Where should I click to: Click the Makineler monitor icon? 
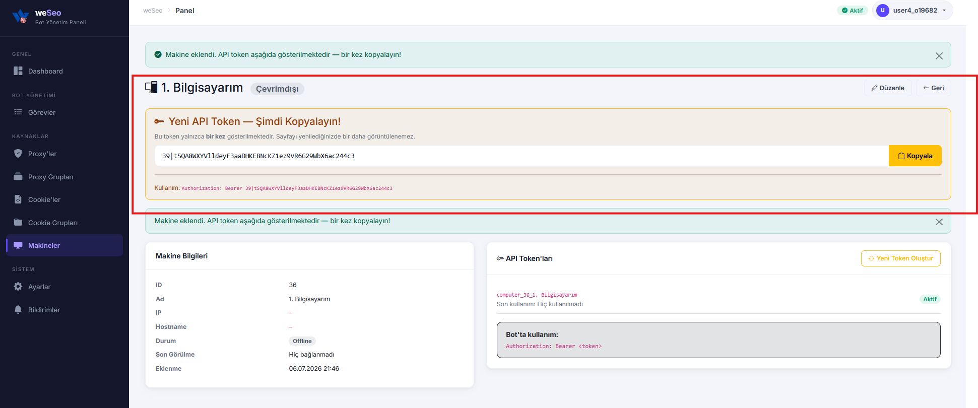(x=18, y=245)
